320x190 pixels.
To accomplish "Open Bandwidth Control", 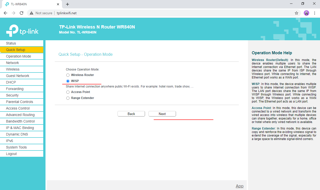I will (21, 121).
